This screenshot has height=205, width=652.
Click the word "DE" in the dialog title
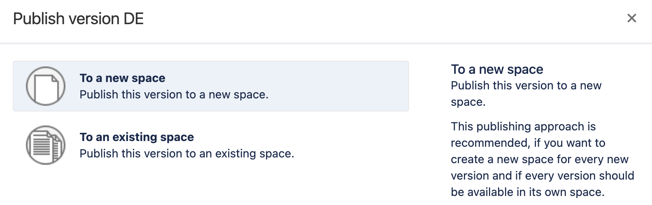pos(133,19)
